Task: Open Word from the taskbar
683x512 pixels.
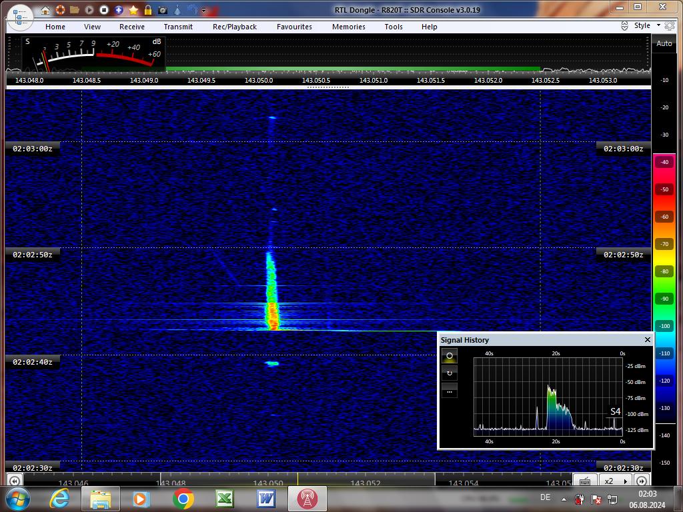Action: coord(265,499)
